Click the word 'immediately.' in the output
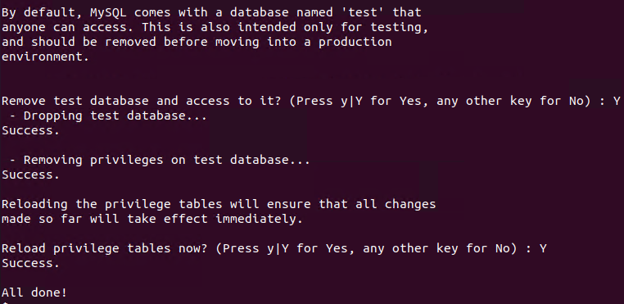The height and width of the screenshot is (304, 624). (259, 219)
